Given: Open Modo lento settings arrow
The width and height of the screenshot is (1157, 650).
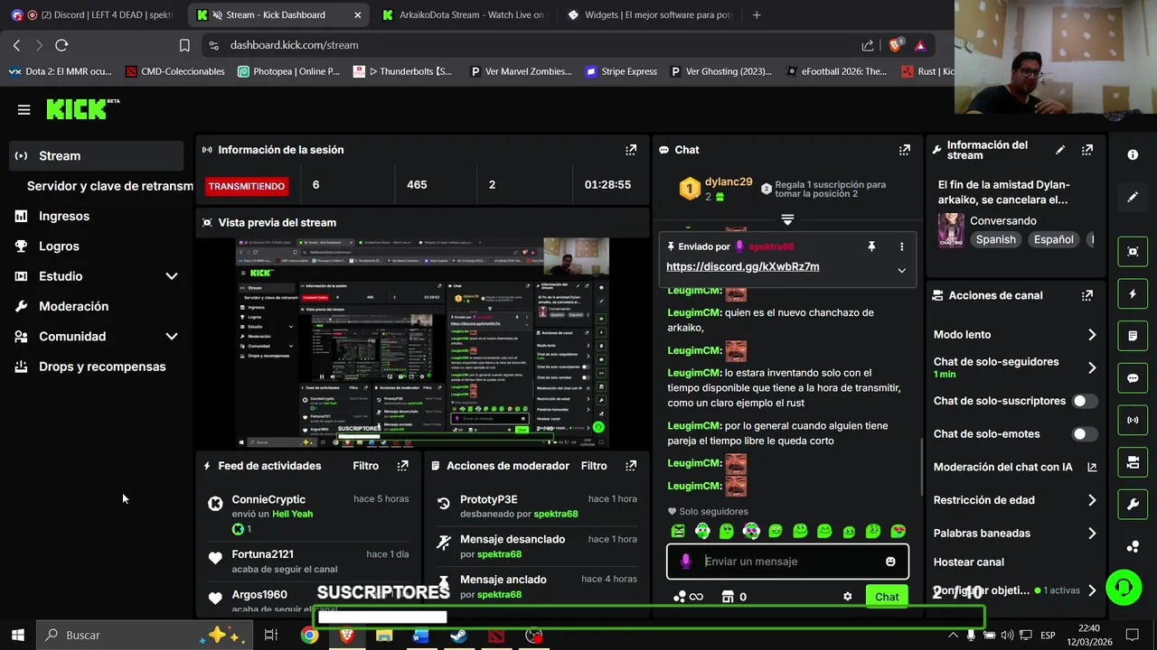Looking at the screenshot, I should pyautogui.click(x=1092, y=335).
